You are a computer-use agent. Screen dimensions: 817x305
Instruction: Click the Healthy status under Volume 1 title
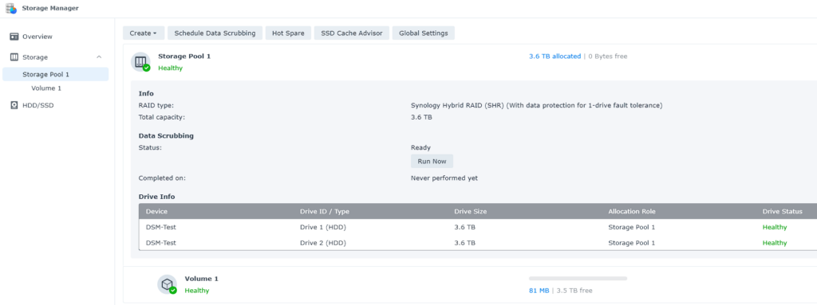[x=197, y=291]
